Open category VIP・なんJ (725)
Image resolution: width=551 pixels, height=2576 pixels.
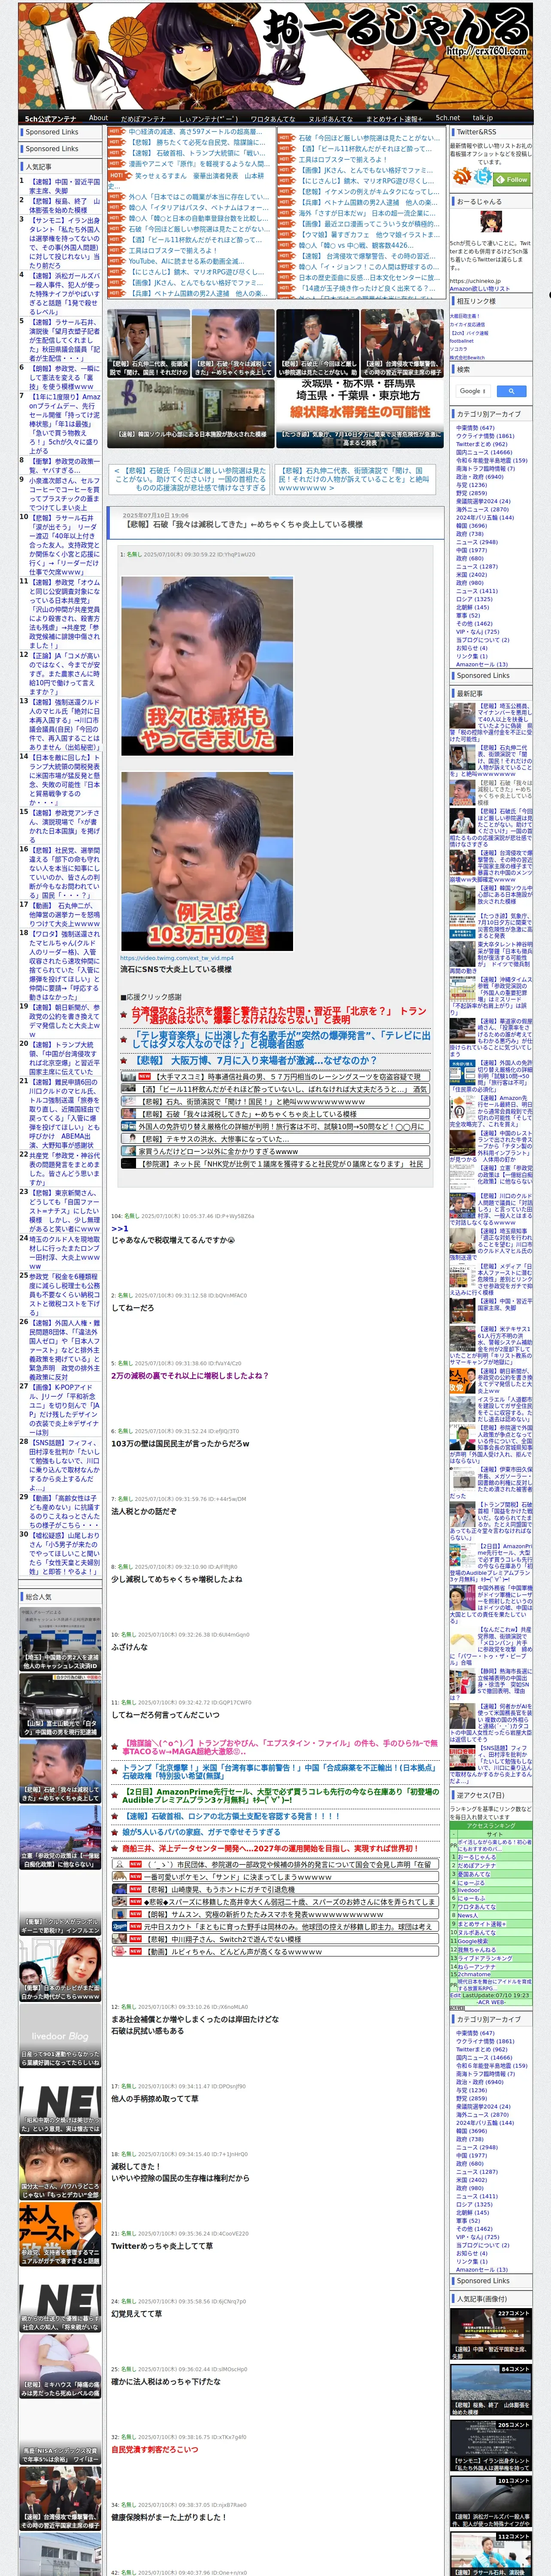pyautogui.click(x=477, y=632)
